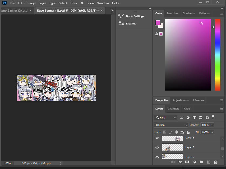The height and width of the screenshot is (169, 226).
Task: Select the Layer 5 thumbnail
Action: pos(173,147)
